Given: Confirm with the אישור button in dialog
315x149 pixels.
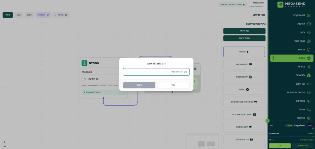Looking at the screenshot, I should pyautogui.click(x=139, y=85).
